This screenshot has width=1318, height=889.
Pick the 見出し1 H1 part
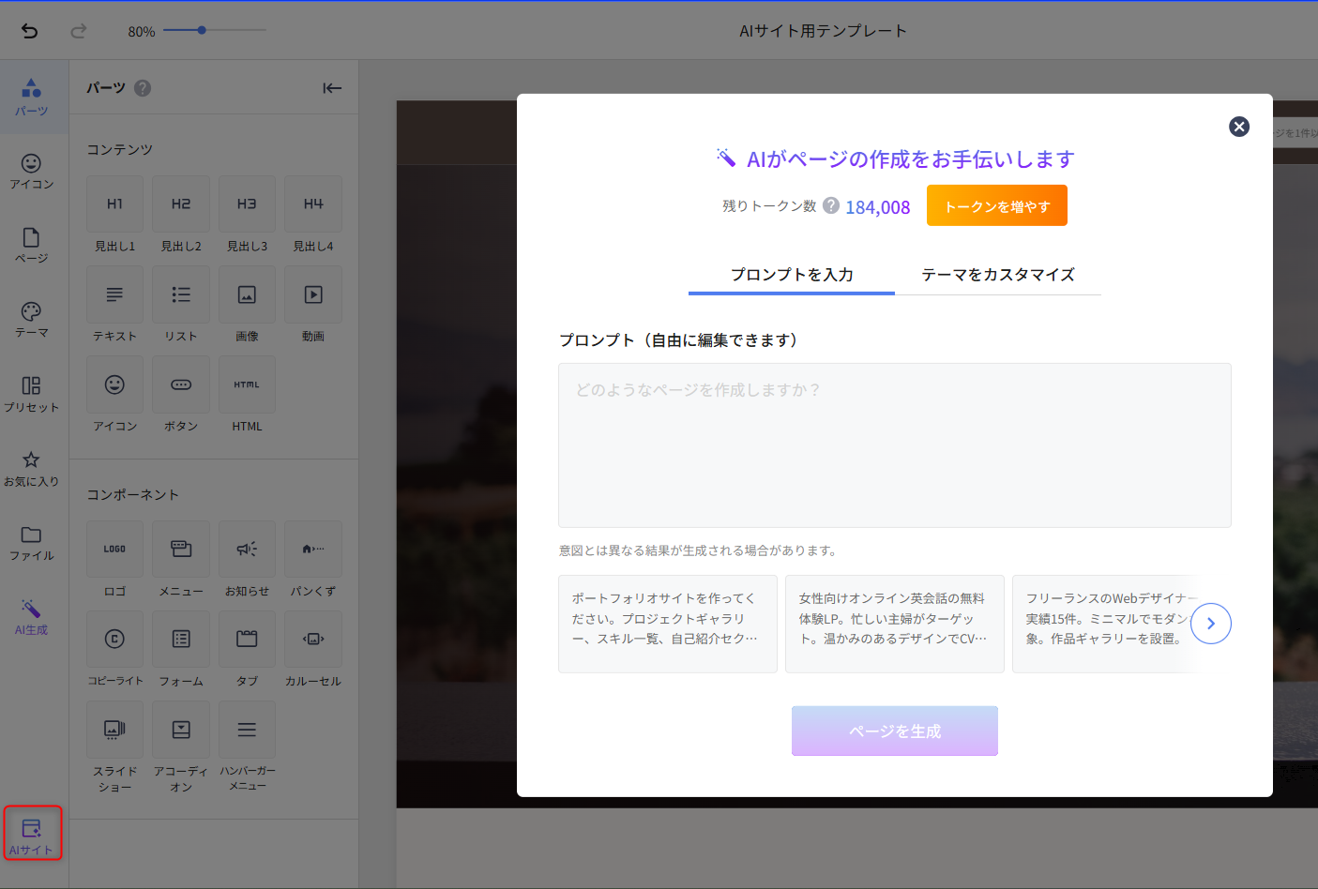point(114,204)
